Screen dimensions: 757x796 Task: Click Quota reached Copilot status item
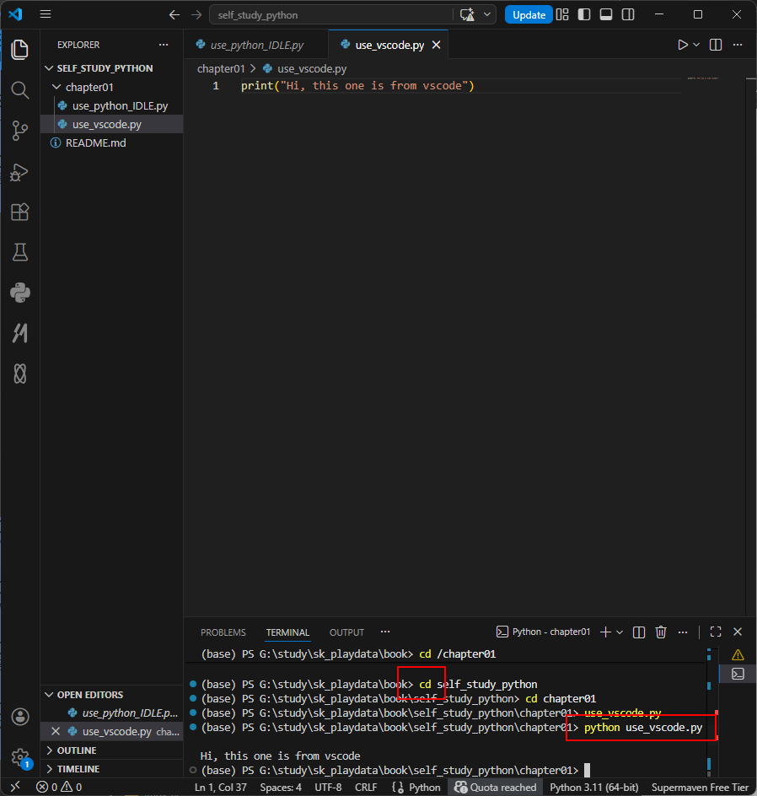(495, 788)
